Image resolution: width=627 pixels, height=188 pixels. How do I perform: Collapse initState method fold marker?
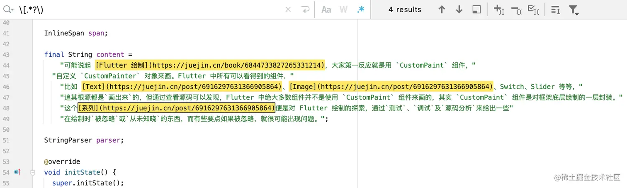tap(33, 172)
